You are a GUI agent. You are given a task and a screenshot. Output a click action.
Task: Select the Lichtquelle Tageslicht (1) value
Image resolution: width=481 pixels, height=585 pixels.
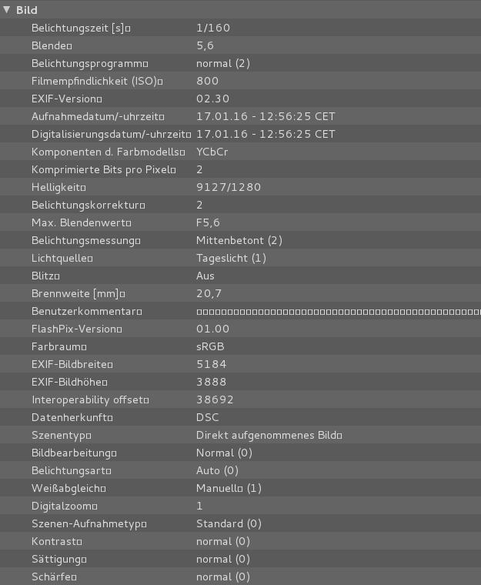pos(231,258)
